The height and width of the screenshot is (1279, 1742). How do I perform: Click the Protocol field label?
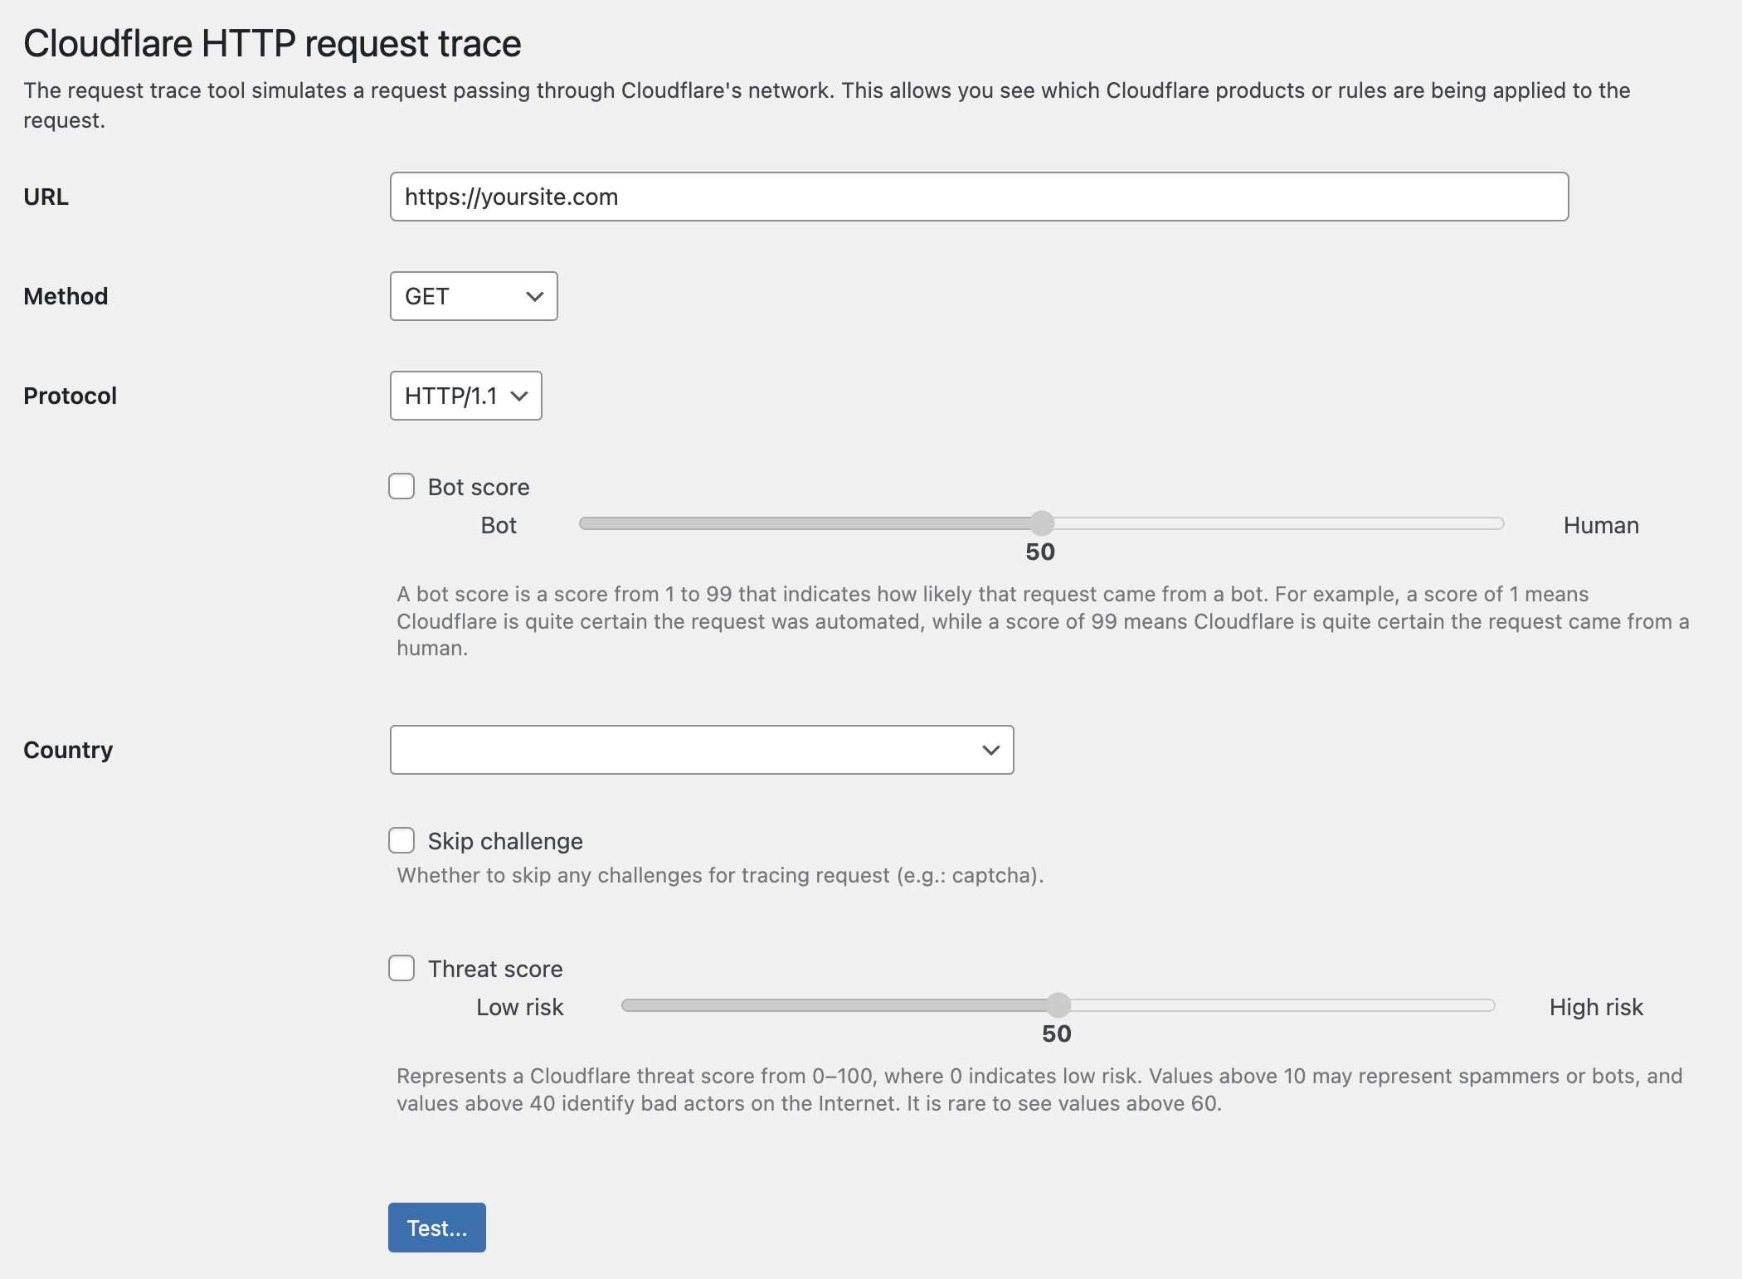point(70,396)
